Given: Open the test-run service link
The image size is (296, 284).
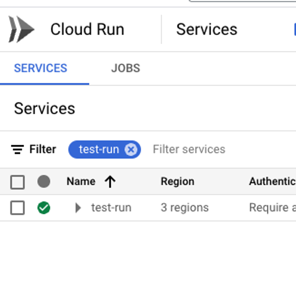Looking at the screenshot, I should click(x=111, y=208).
